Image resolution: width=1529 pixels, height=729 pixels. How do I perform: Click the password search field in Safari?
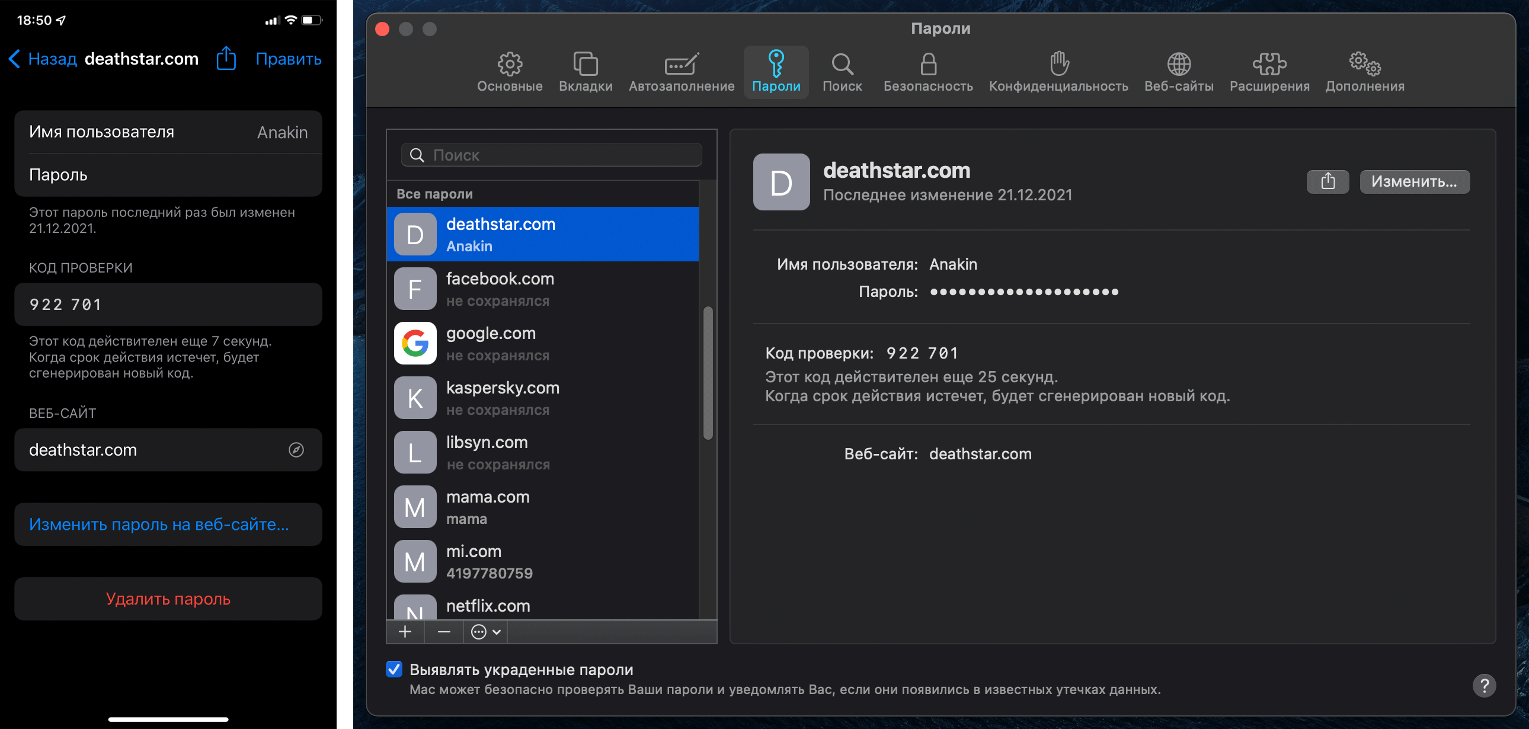[x=551, y=155]
